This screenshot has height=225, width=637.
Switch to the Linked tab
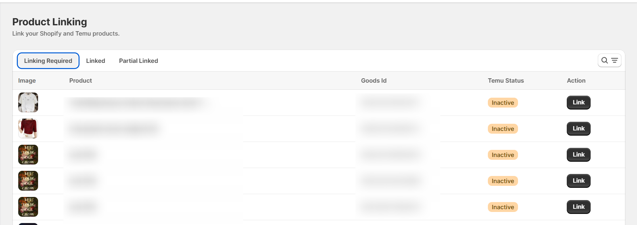[x=96, y=61]
